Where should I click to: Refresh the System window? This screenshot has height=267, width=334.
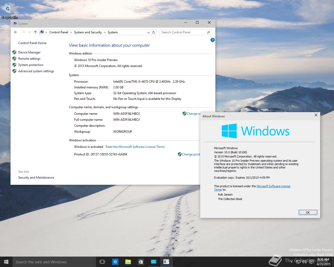(154, 32)
